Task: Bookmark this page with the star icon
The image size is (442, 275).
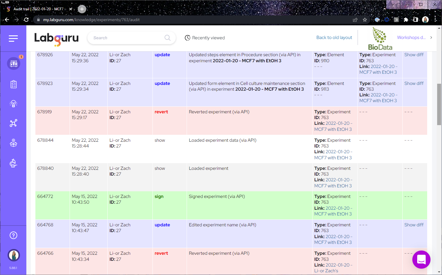Action: [365, 20]
